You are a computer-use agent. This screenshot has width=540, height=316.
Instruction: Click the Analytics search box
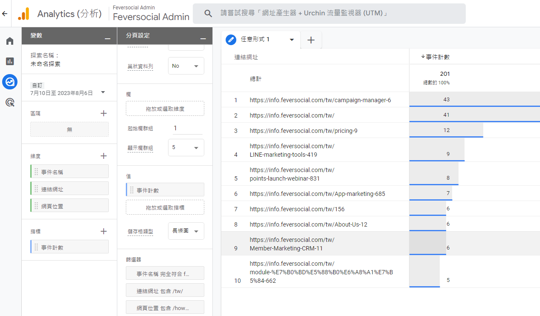click(329, 14)
